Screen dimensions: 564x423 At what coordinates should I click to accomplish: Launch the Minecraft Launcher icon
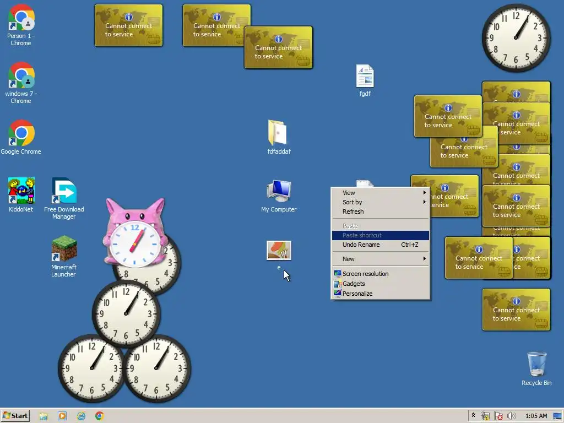64,257
